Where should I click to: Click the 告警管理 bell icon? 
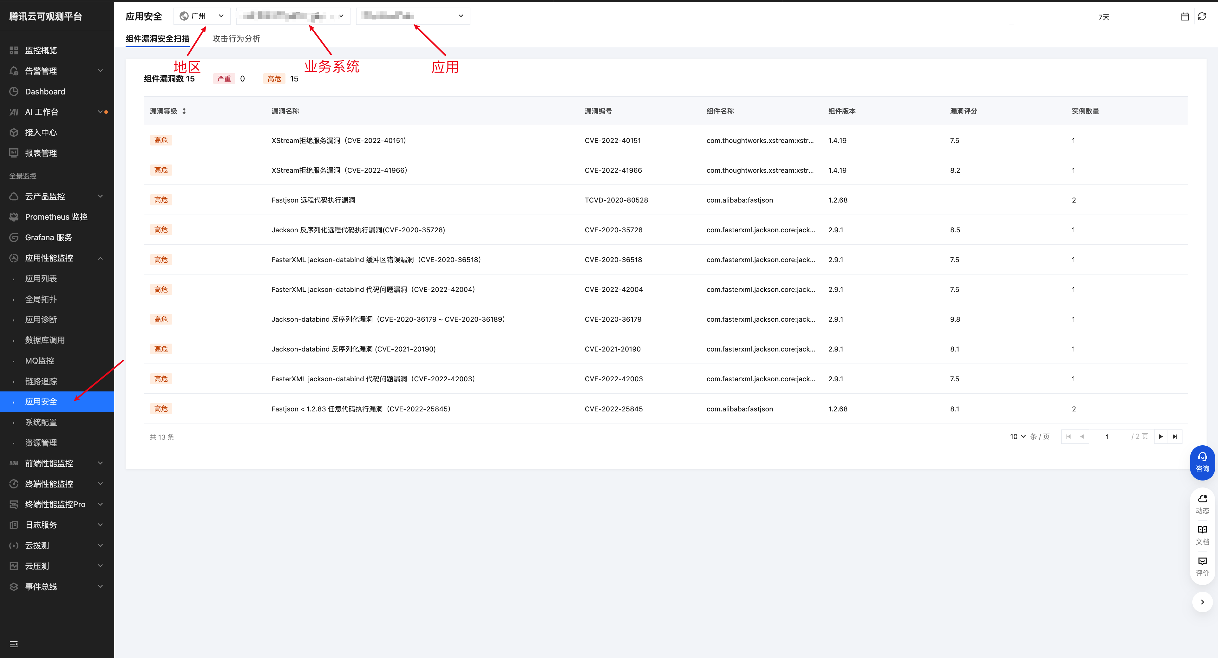coord(14,71)
